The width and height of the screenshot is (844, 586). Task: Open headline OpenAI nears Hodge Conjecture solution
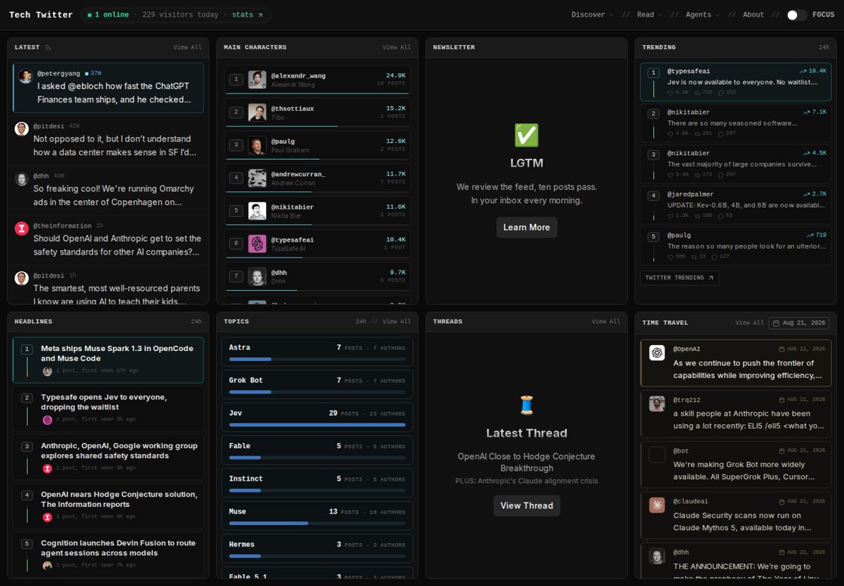[x=109, y=506]
